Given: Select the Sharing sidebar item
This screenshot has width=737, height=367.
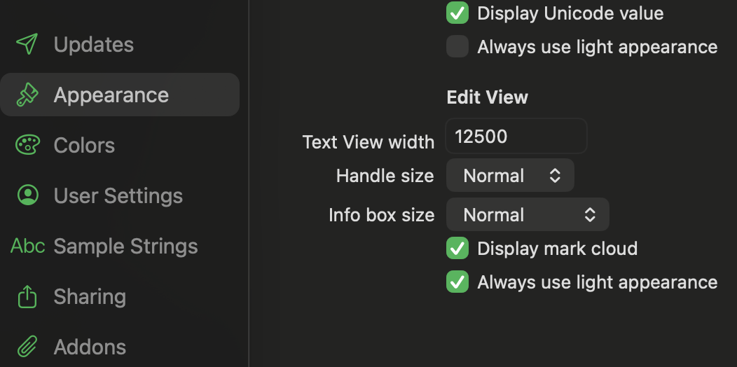Looking at the screenshot, I should pos(120,296).
